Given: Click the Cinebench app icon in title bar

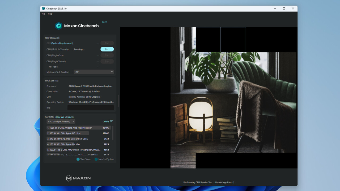Looking at the screenshot, I should point(44,8).
